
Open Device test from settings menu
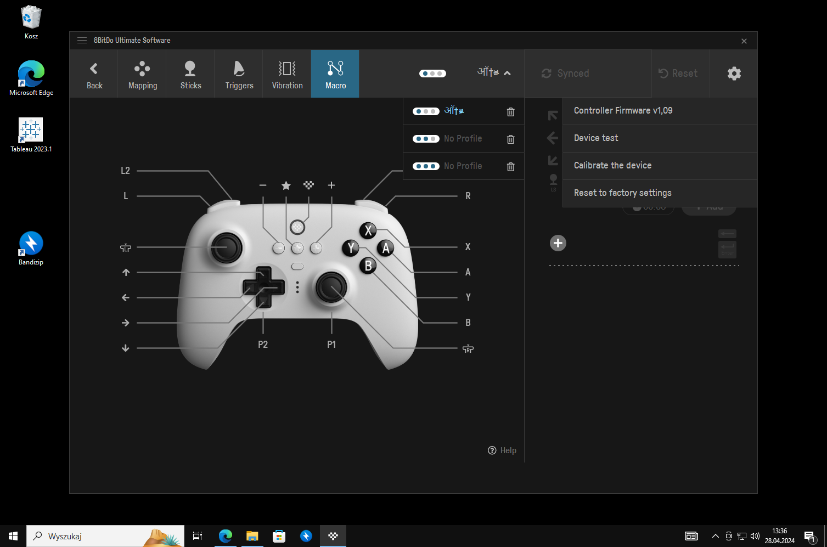pyautogui.click(x=660, y=138)
